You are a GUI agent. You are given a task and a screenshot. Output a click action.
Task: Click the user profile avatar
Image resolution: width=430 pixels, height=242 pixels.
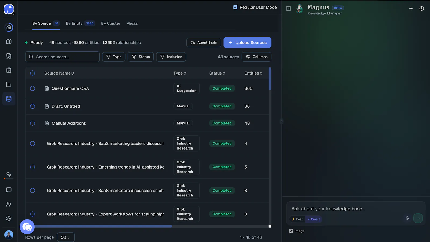[x=9, y=235]
